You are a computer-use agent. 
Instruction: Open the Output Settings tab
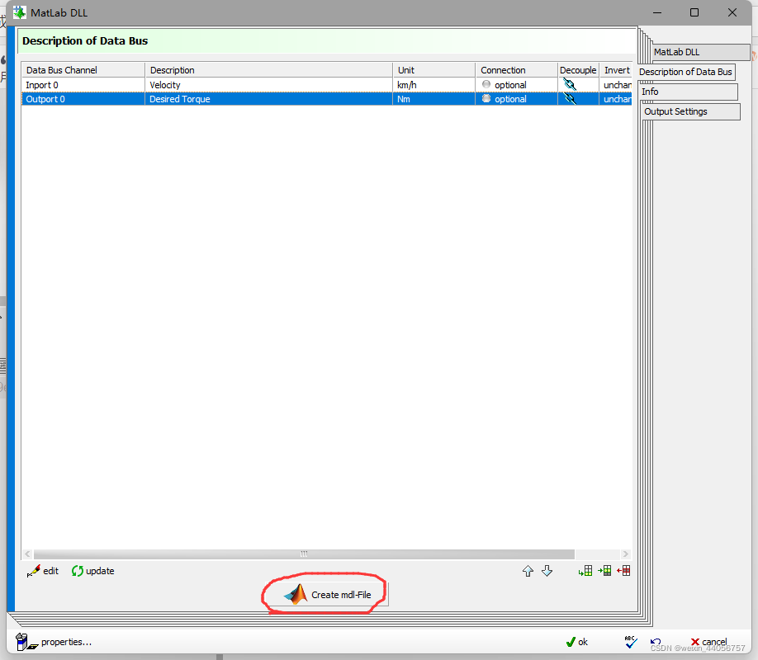point(691,111)
